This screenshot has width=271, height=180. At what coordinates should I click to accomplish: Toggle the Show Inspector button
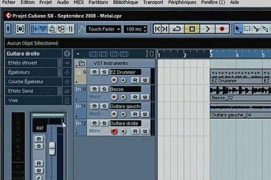click(34, 29)
